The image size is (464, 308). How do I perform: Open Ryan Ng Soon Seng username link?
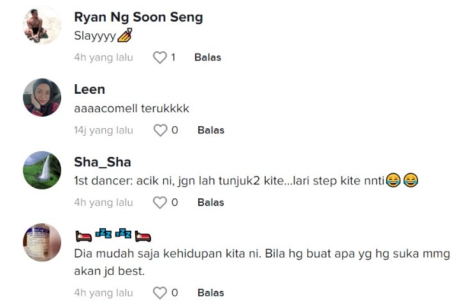coord(138,17)
